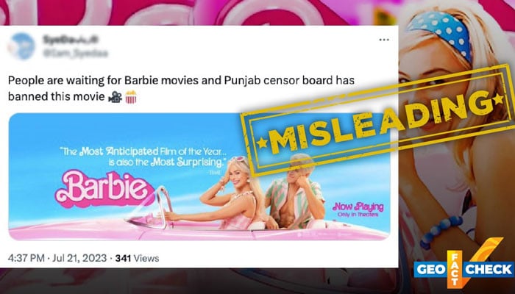
Task: Open the Barbie movie banner image
Action: [199, 176]
